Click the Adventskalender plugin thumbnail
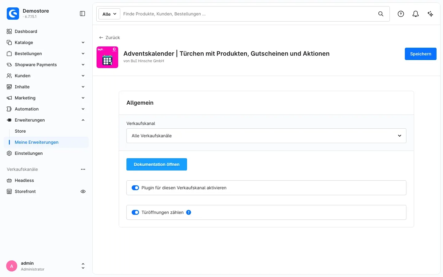The height and width of the screenshot is (277, 443). (107, 57)
